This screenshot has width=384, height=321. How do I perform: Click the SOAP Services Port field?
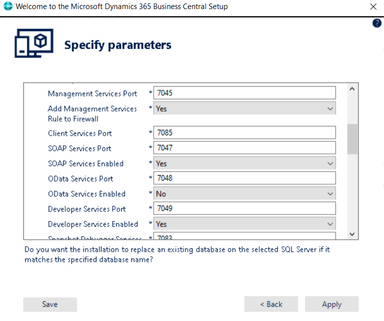click(245, 148)
